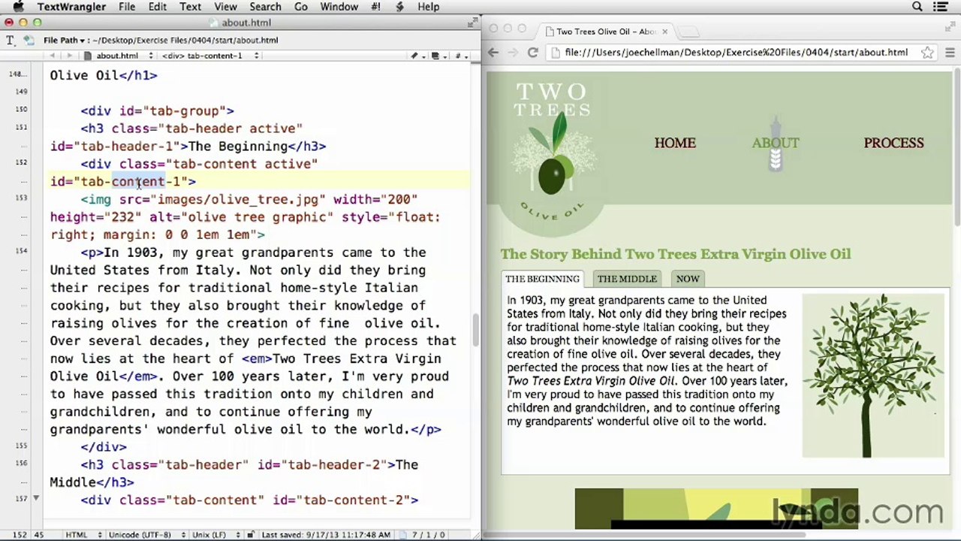Open the TextWrangler application menu

click(71, 7)
